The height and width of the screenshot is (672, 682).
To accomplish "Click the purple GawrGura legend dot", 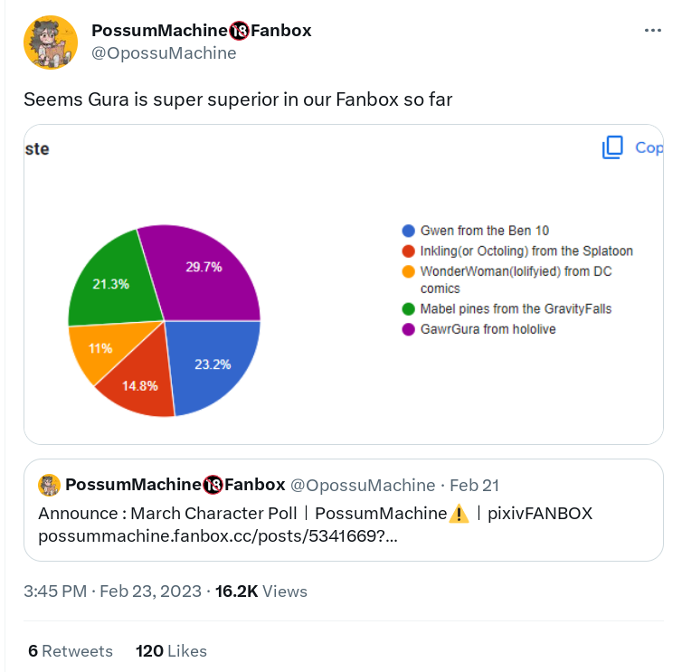I will point(409,329).
